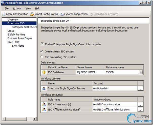Select Join an existing SSO system
Image resolution: width=153 pixels, height=125 pixels.
click(42, 57)
